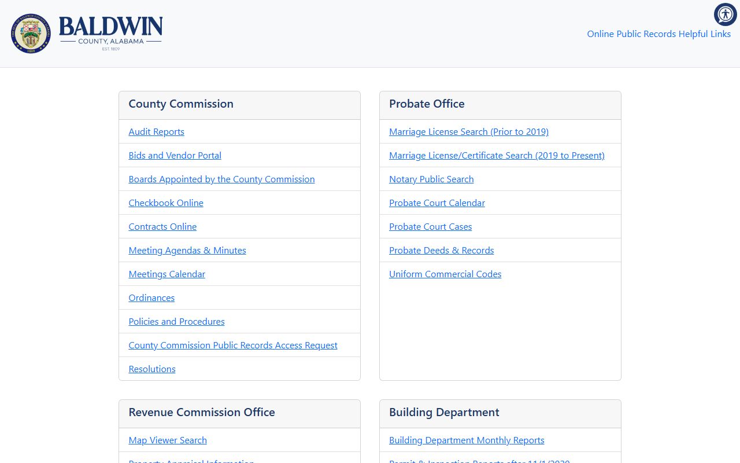Open the Audit Reports link
Image resolution: width=740 pixels, height=463 pixels.
point(156,132)
